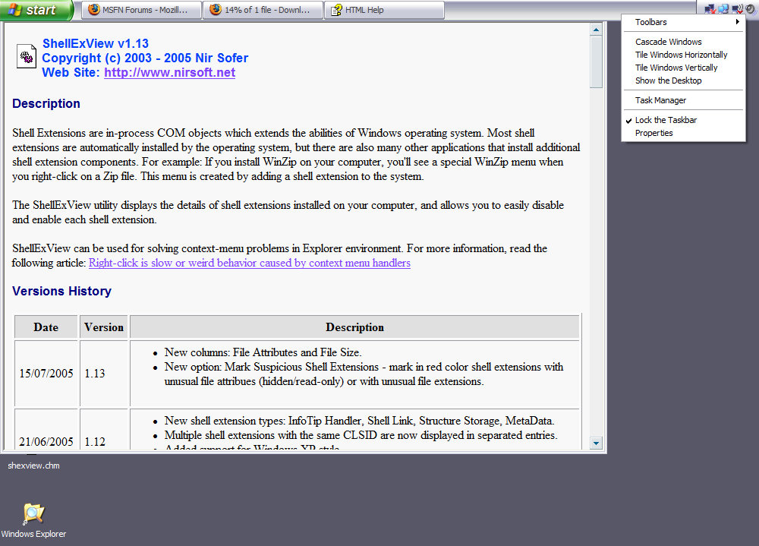Image resolution: width=759 pixels, height=546 pixels.
Task: Open the Right-click is slow article link
Action: [x=249, y=263]
